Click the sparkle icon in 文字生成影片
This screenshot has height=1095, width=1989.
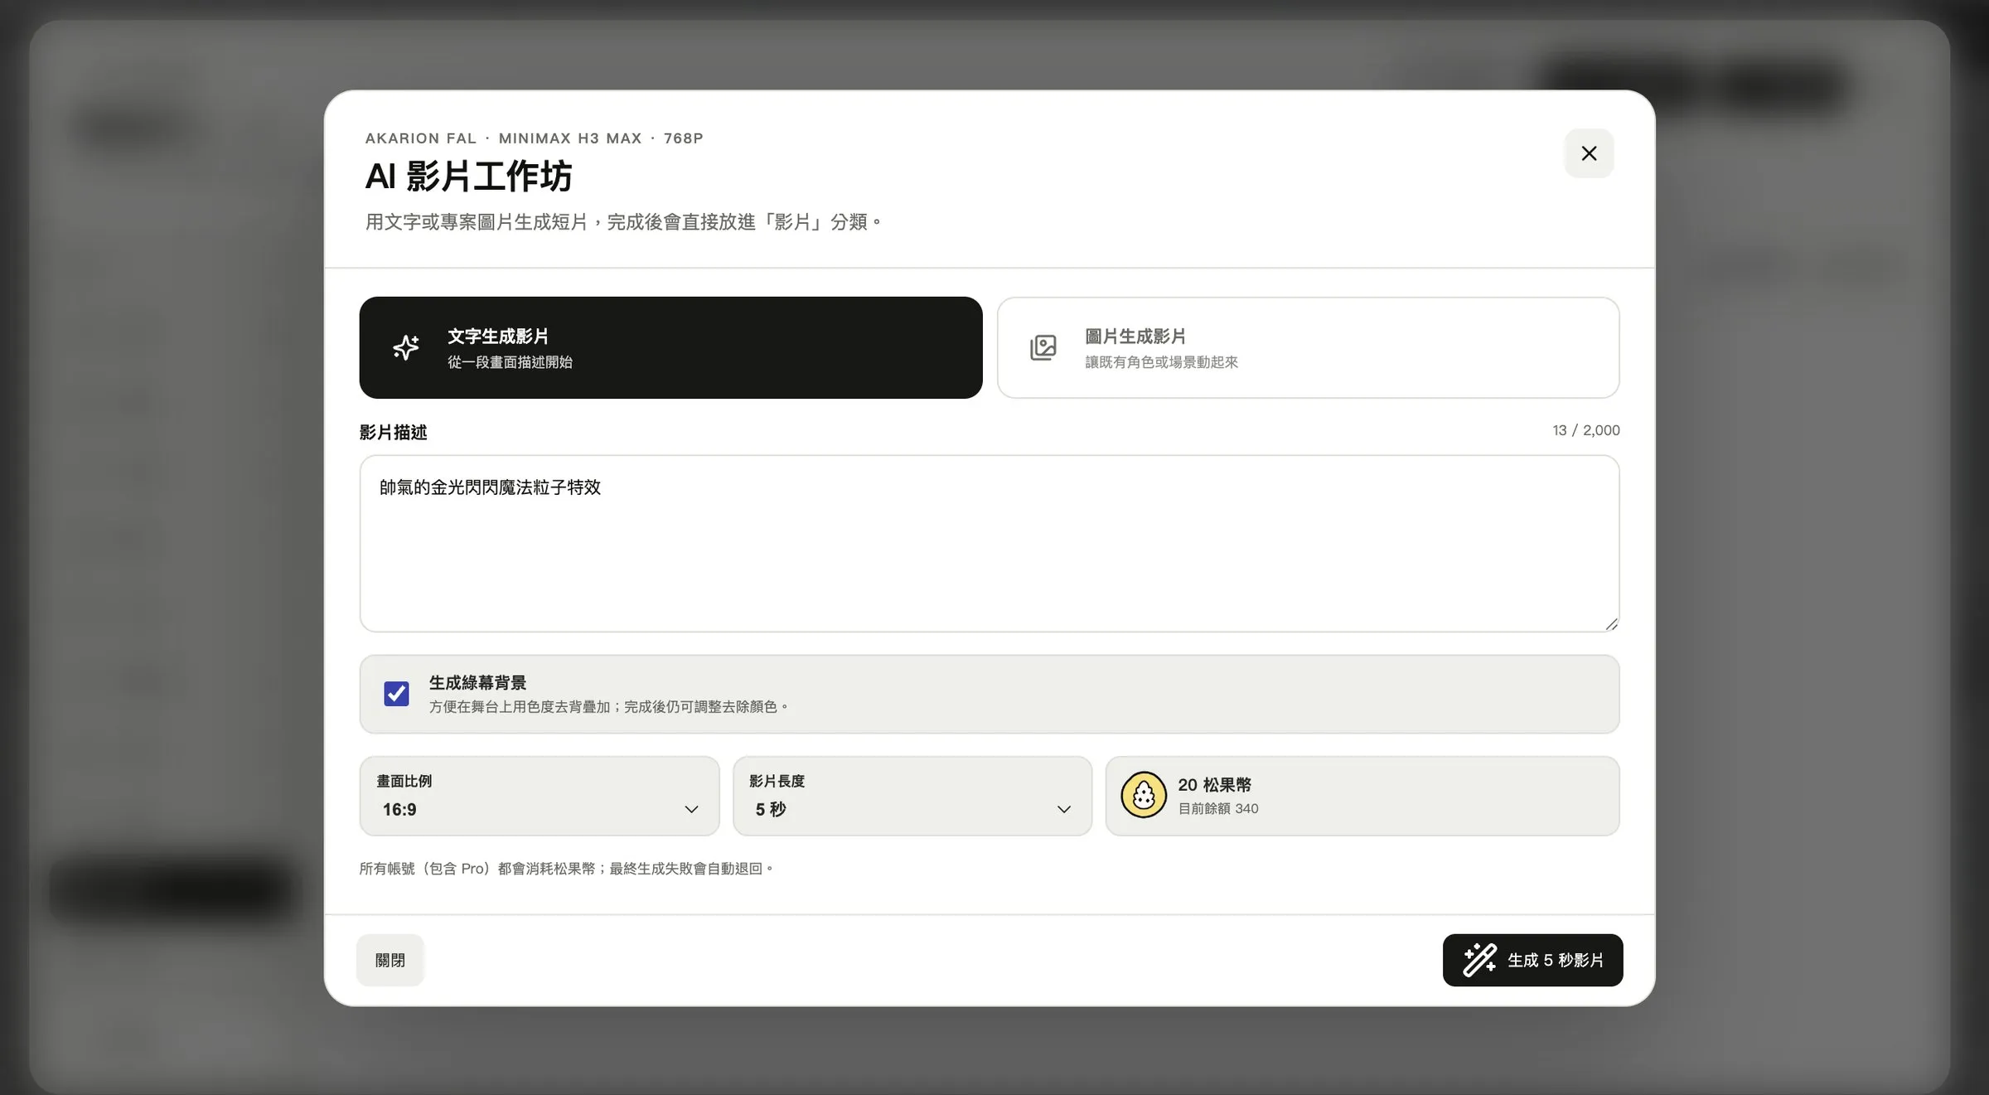[406, 347]
